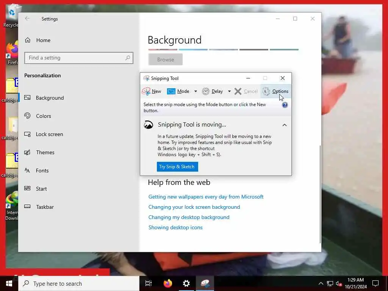Viewport: 388px width, 291px height.
Task: Click the Settings gear taskbar icon
Action: click(186, 283)
